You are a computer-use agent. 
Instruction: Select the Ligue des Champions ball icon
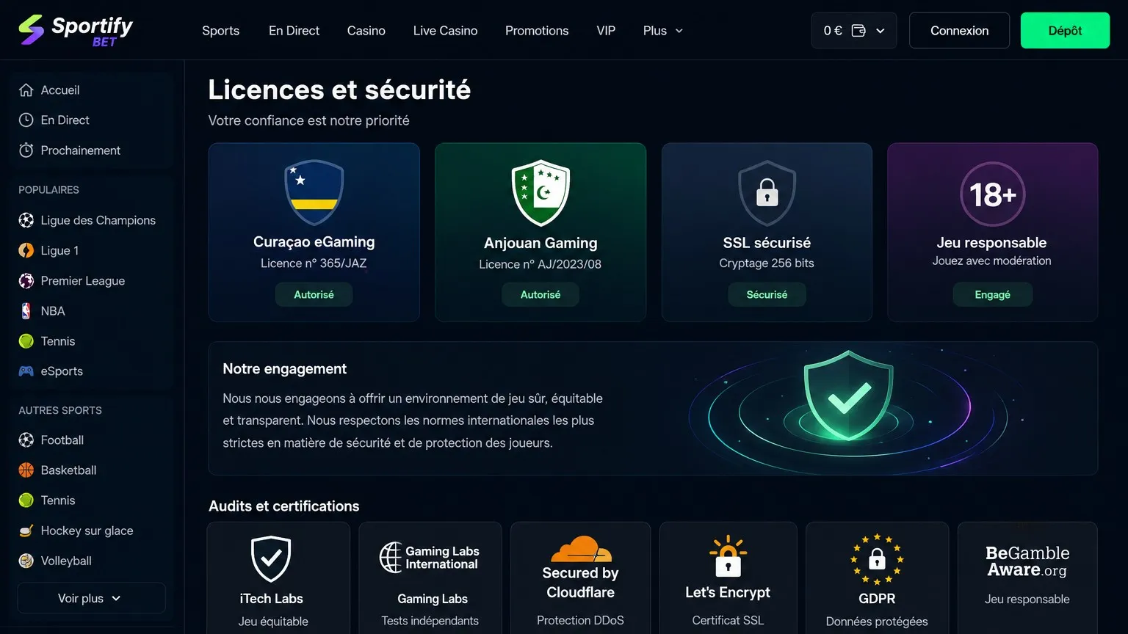(x=26, y=220)
